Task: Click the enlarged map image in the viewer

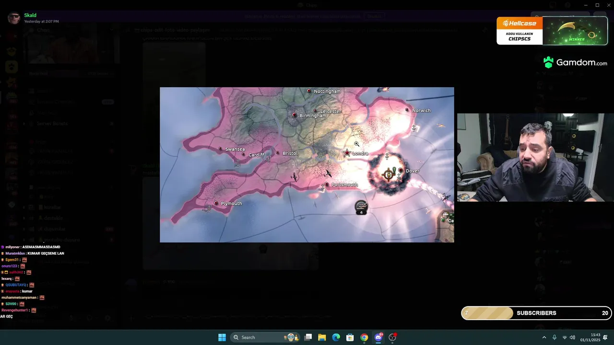Action: point(307,164)
